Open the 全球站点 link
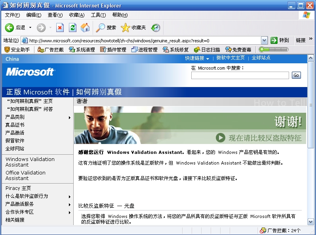 (x=261, y=58)
